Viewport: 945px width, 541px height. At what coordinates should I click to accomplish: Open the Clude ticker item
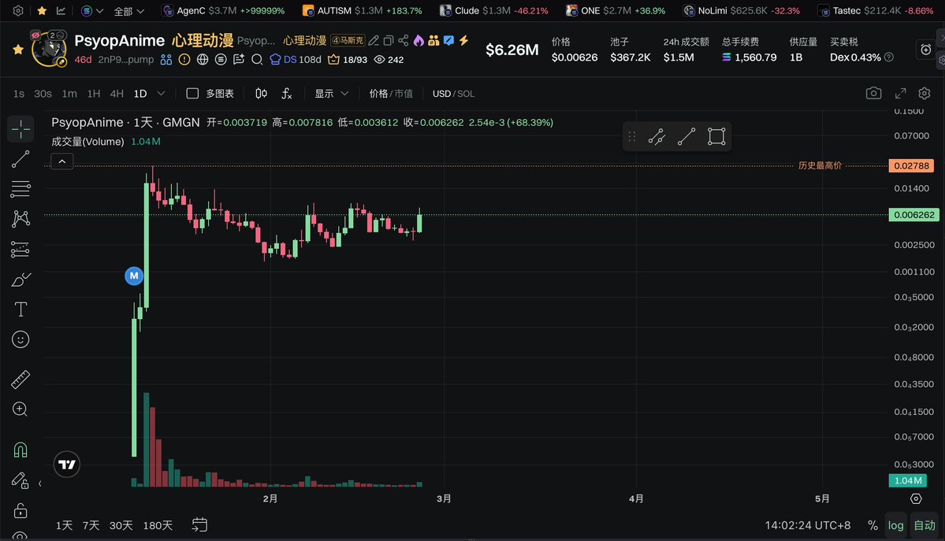(x=494, y=11)
